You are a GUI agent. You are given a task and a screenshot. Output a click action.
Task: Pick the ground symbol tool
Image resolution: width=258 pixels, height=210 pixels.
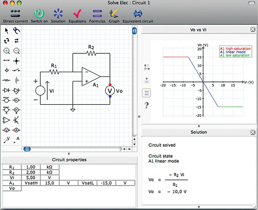[6, 71]
